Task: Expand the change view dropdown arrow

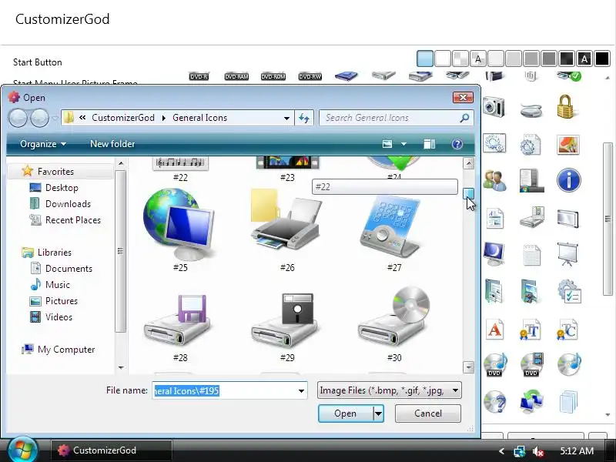Action: tap(403, 144)
